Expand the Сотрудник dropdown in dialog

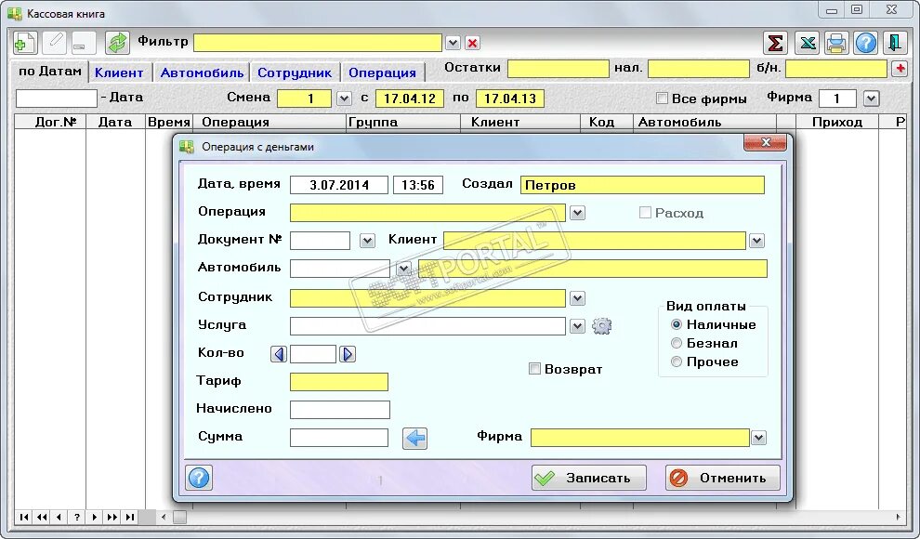tap(577, 298)
